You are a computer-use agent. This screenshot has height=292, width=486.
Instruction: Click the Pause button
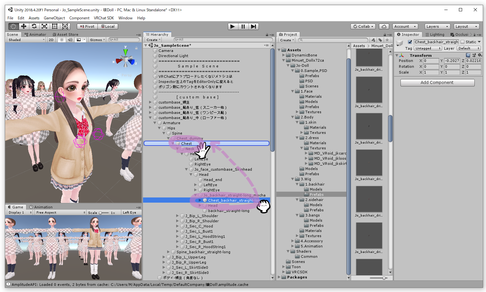[243, 26]
